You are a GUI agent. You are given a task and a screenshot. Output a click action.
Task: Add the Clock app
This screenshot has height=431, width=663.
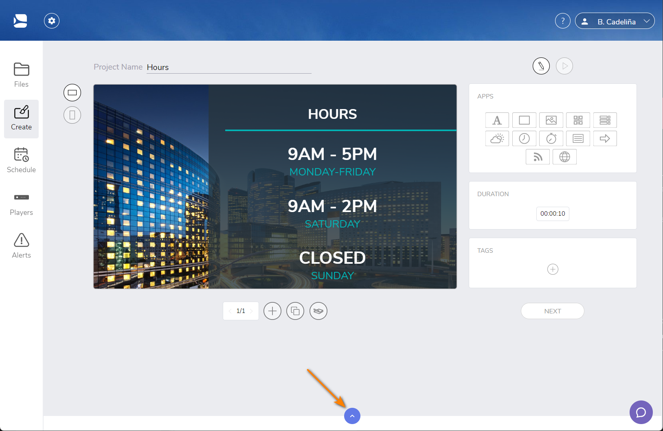tap(524, 138)
